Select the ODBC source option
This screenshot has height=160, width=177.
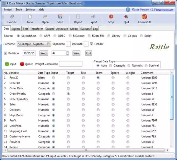[x=55, y=36]
